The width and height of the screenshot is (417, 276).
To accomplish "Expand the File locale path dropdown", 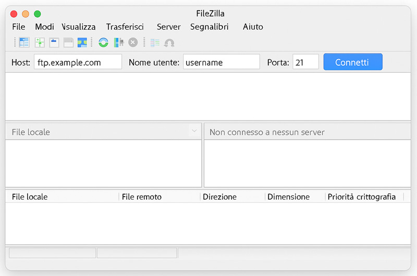I will coord(194,130).
